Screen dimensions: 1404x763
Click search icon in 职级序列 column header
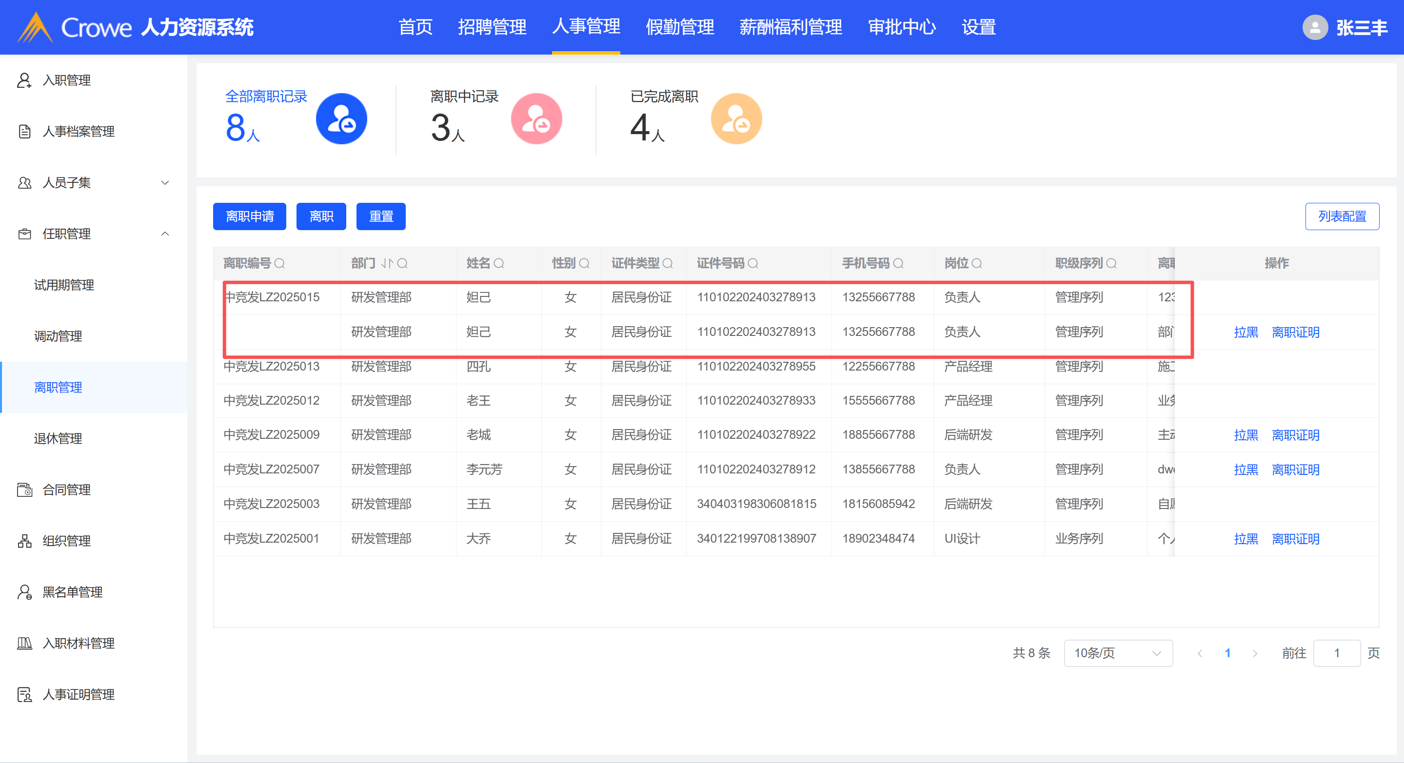(x=1111, y=264)
